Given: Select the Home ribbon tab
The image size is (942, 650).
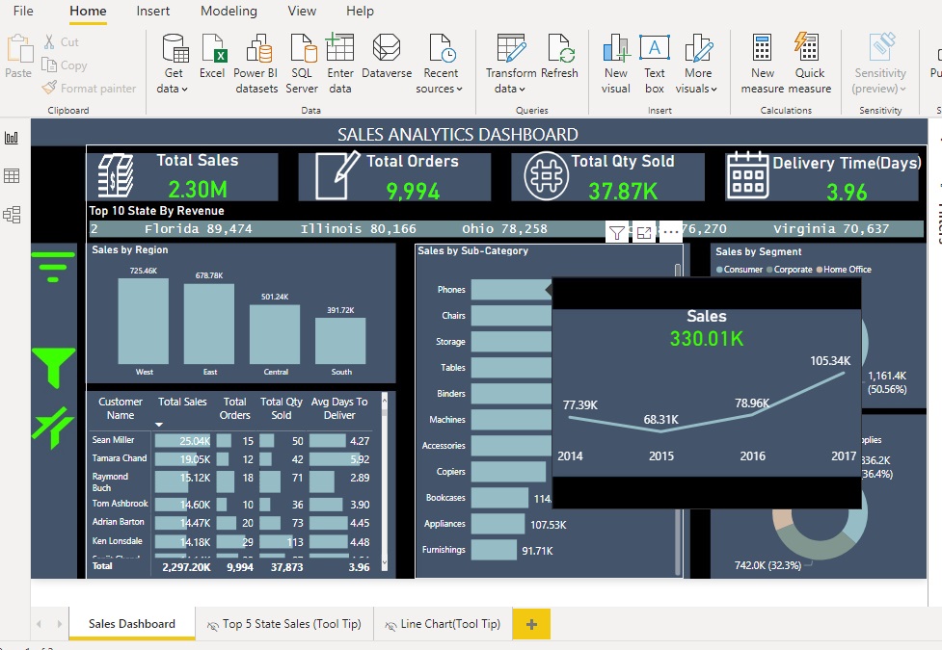Looking at the screenshot, I should point(88,11).
